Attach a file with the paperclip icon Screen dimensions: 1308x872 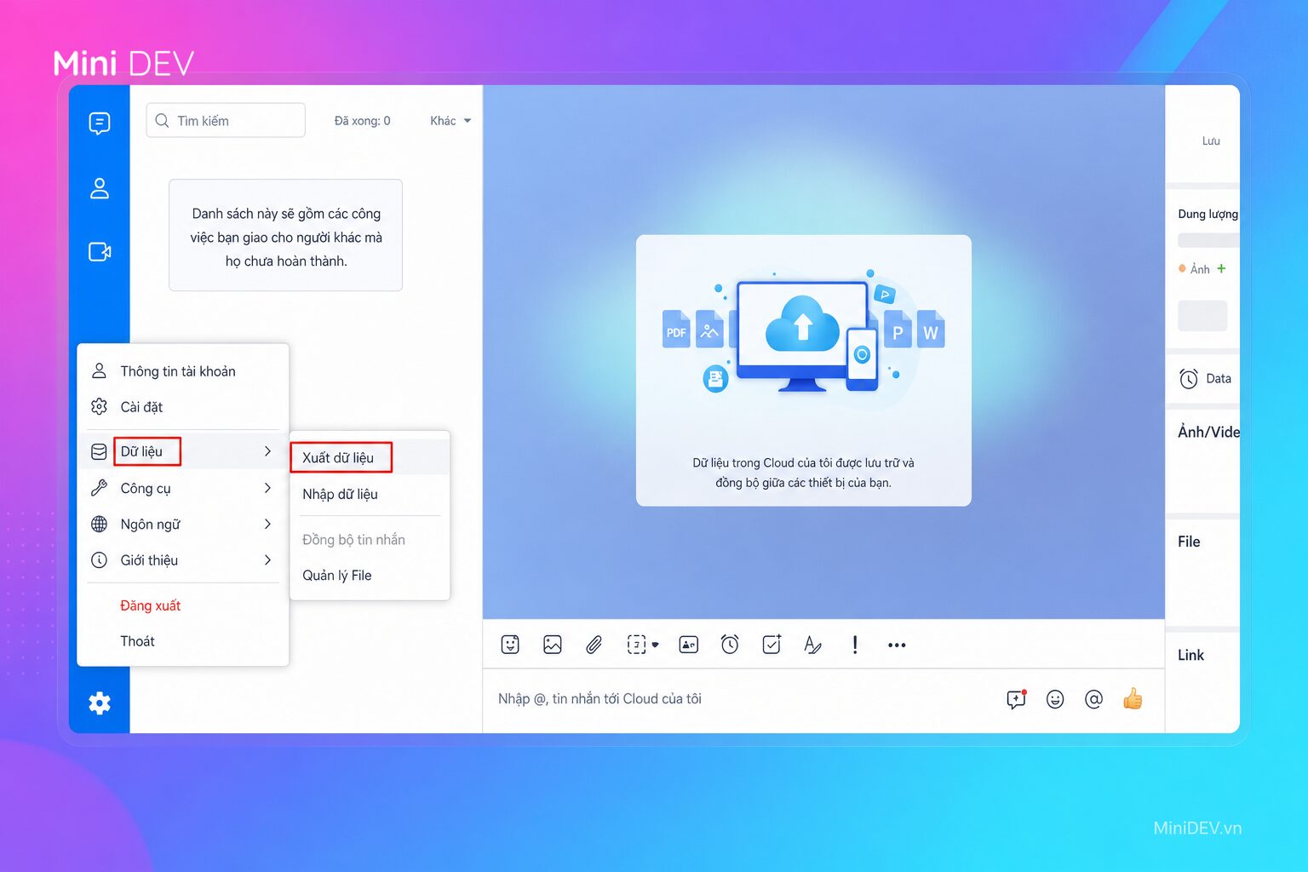click(594, 645)
